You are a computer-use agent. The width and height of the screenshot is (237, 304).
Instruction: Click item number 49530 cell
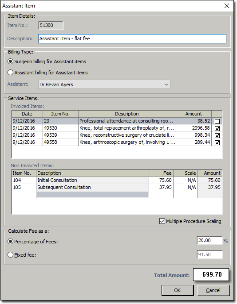[60, 128]
